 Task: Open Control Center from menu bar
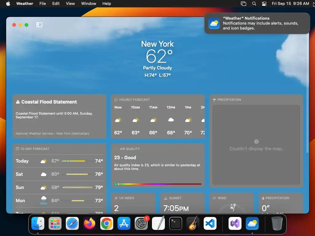pyautogui.click(x=264, y=4)
